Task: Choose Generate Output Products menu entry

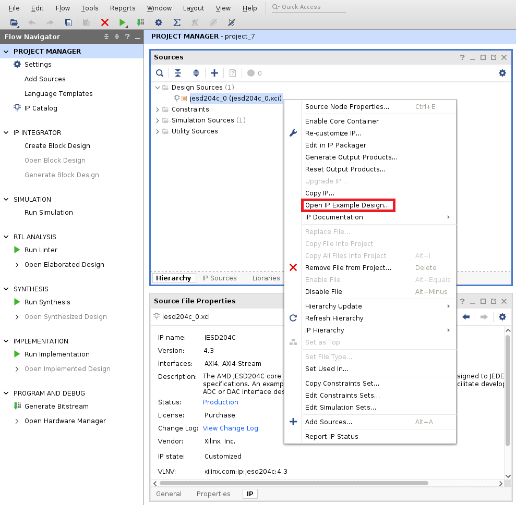Action: [x=351, y=157]
